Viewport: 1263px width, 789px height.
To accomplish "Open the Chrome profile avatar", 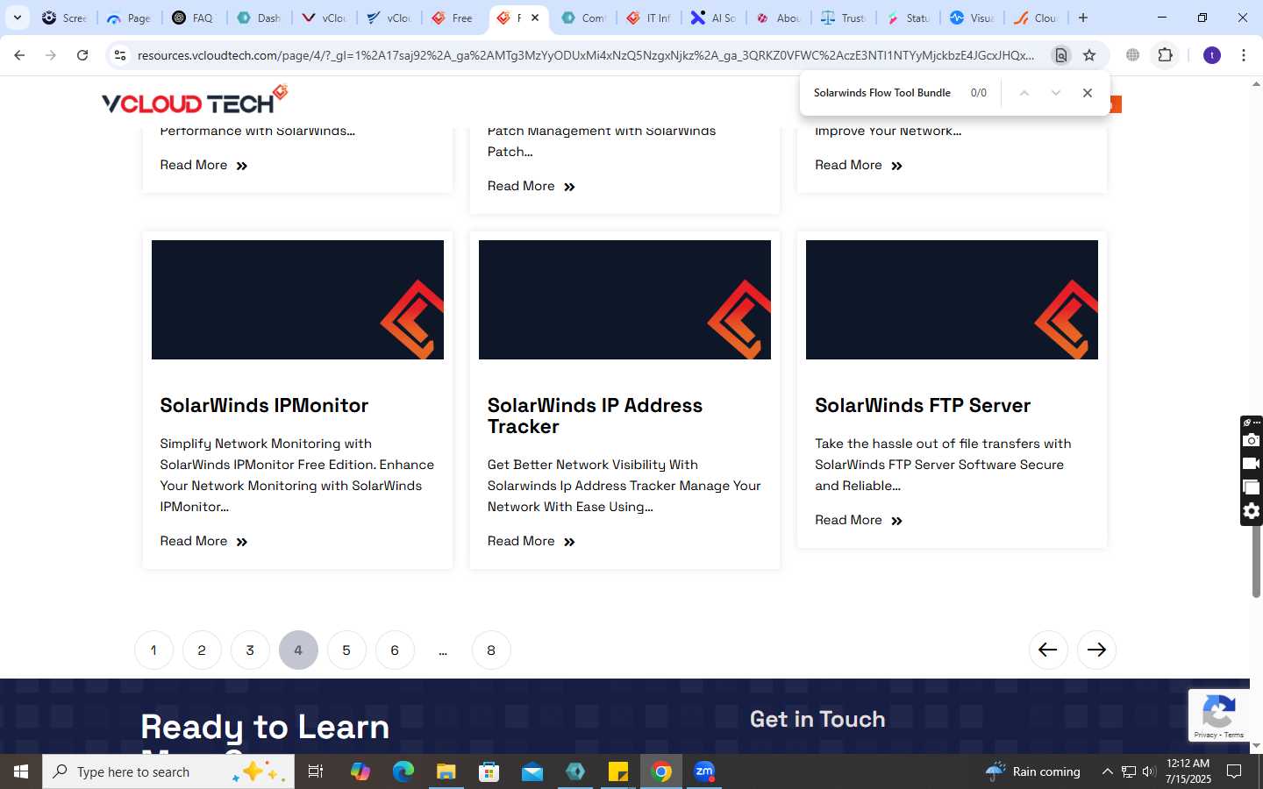I will pyautogui.click(x=1212, y=55).
